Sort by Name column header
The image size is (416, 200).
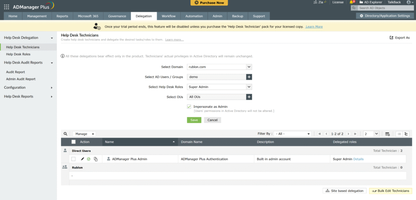click(140, 142)
